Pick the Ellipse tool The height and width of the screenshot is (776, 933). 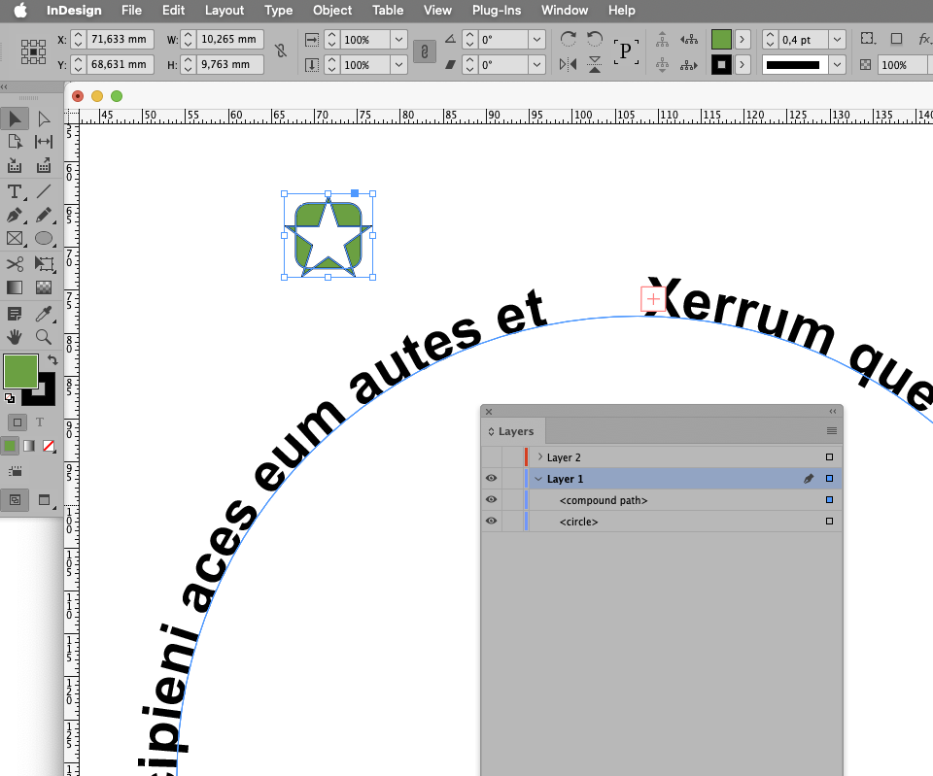[44, 239]
